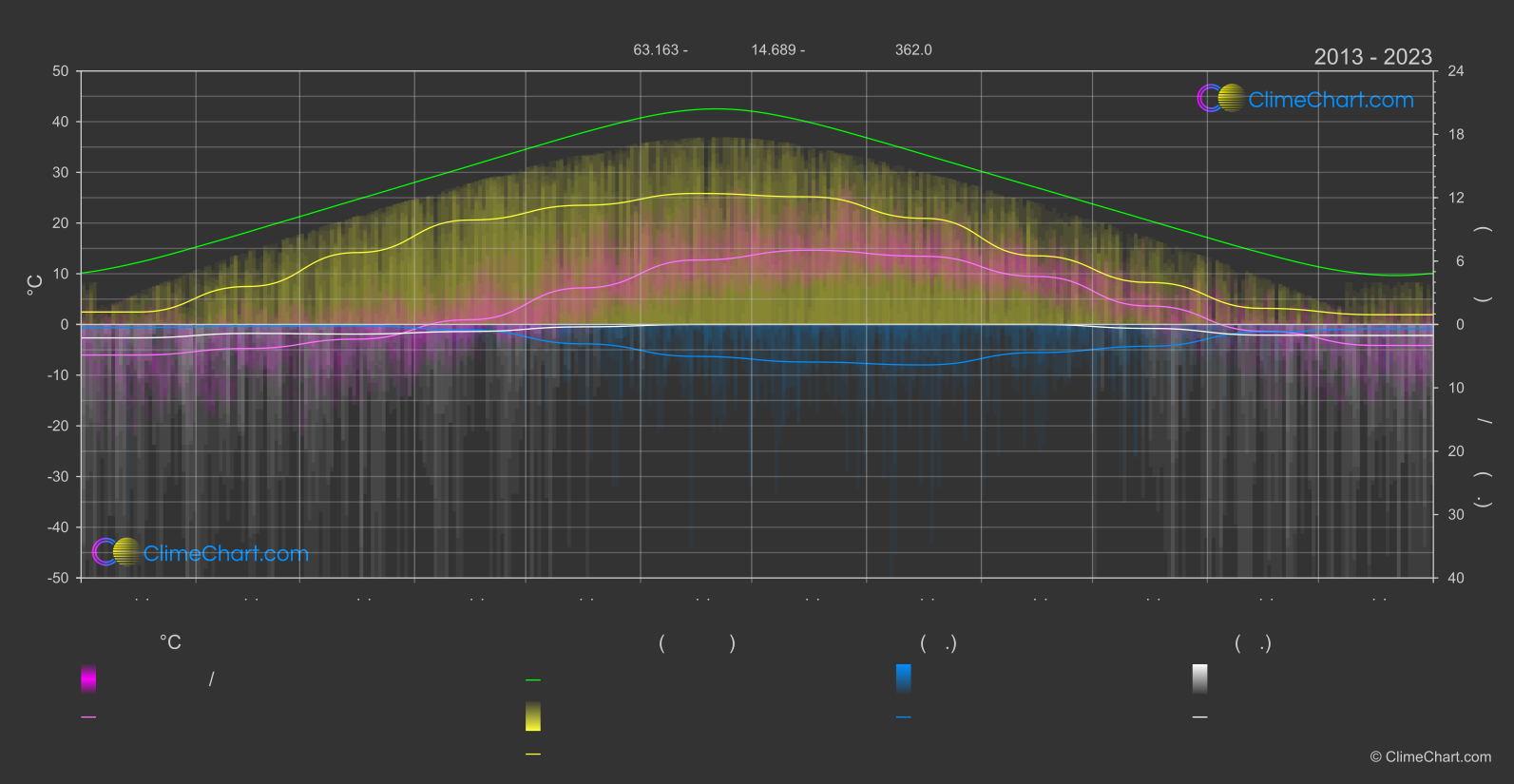Select the yellow gradient sunshine legend swatch
This screenshot has width=1514, height=784.
point(533,717)
